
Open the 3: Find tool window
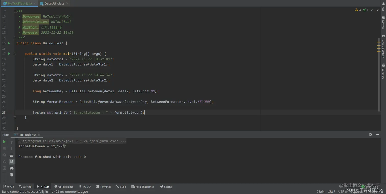click(x=25, y=187)
